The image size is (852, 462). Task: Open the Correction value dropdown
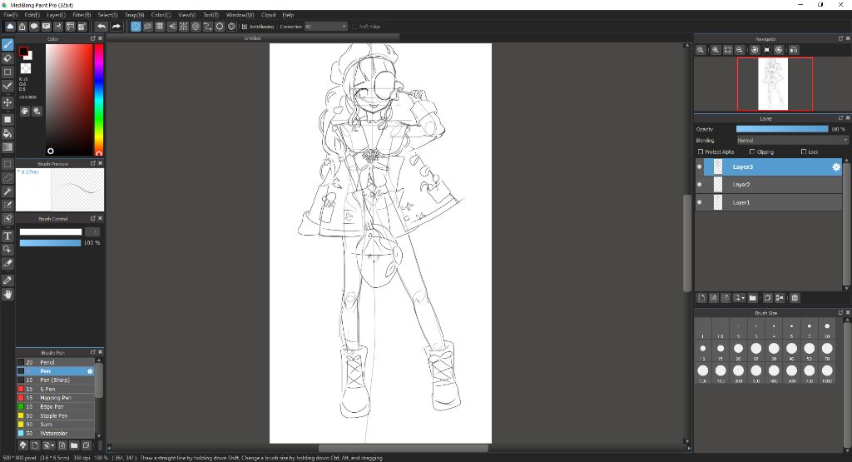point(326,26)
